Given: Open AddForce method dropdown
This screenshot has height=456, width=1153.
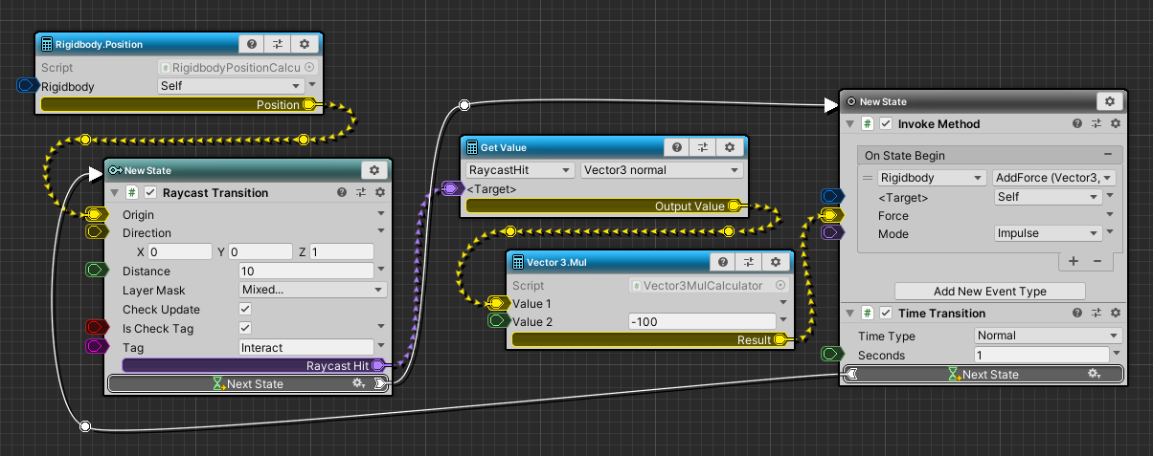Looking at the screenshot, I should pyautogui.click(x=1054, y=177).
